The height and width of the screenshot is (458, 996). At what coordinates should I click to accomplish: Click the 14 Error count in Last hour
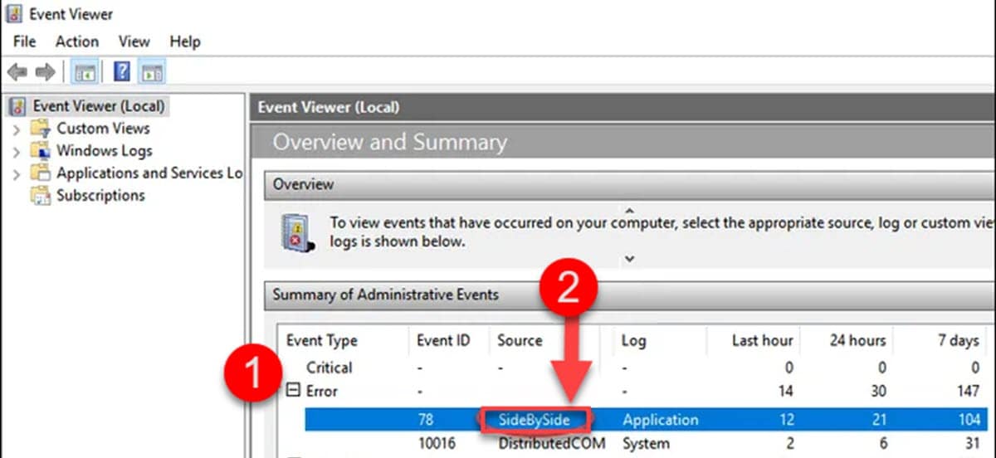(784, 391)
